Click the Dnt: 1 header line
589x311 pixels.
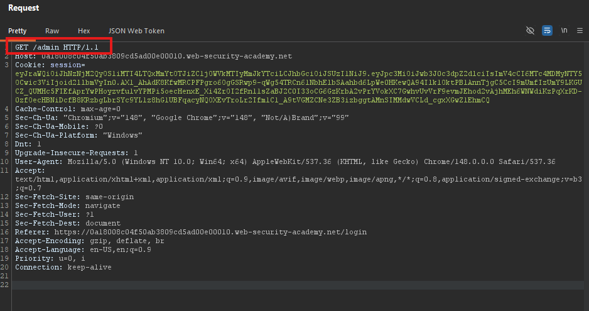(x=28, y=144)
